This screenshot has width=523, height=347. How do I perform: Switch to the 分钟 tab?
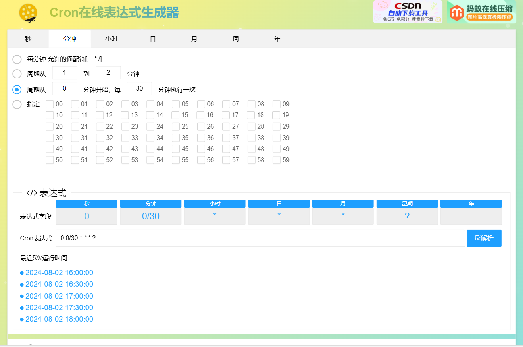(70, 39)
